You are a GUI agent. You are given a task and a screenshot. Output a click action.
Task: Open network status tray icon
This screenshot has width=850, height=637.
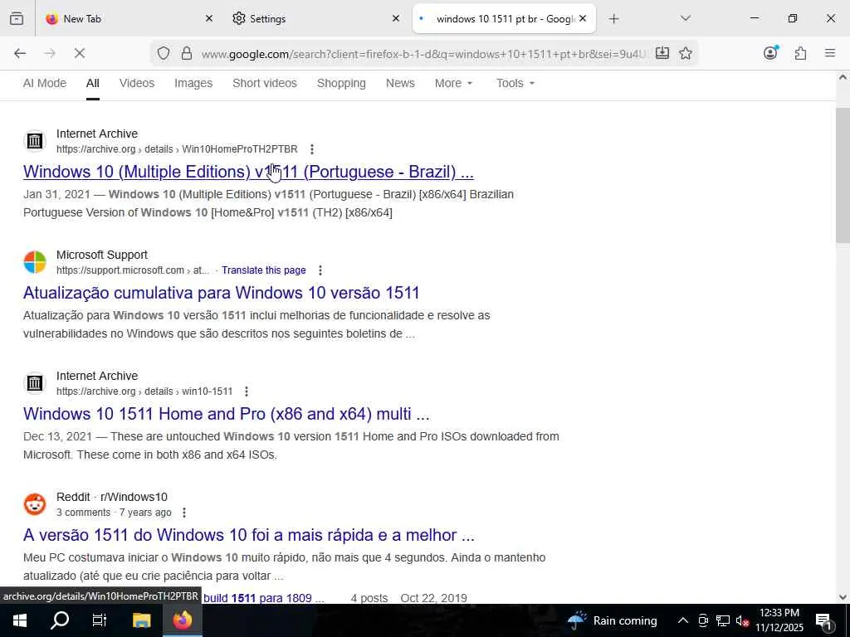tap(722, 620)
